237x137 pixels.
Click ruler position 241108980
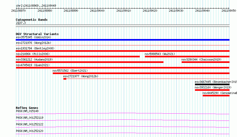45,11
